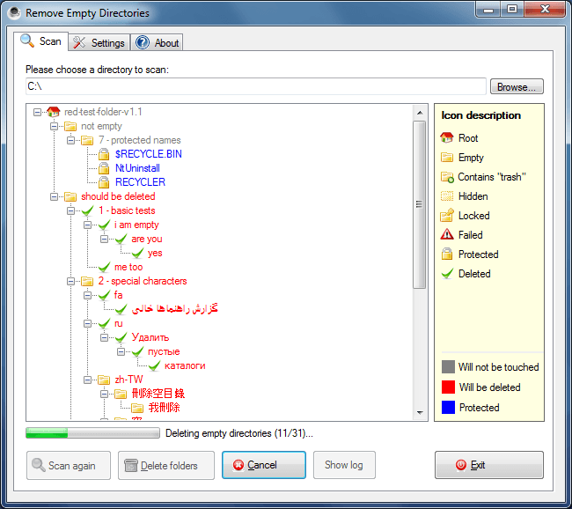Click the root house icon of red-test-folder-v1.1
The image size is (572, 509).
tap(54, 112)
